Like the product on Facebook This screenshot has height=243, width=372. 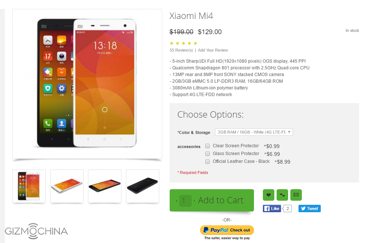coord(272,208)
